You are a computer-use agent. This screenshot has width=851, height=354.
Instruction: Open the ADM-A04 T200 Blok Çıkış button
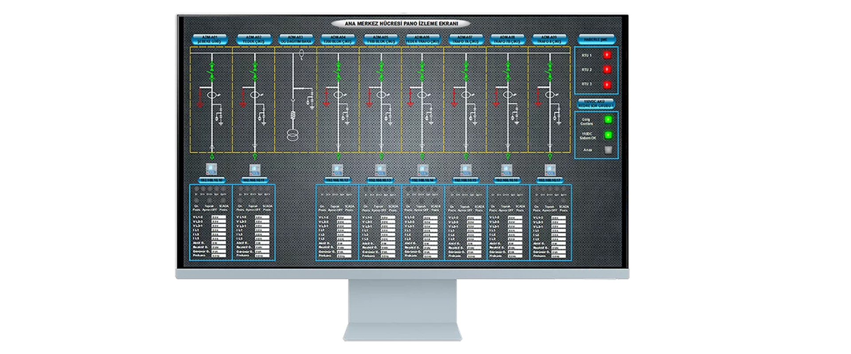pos(338,39)
